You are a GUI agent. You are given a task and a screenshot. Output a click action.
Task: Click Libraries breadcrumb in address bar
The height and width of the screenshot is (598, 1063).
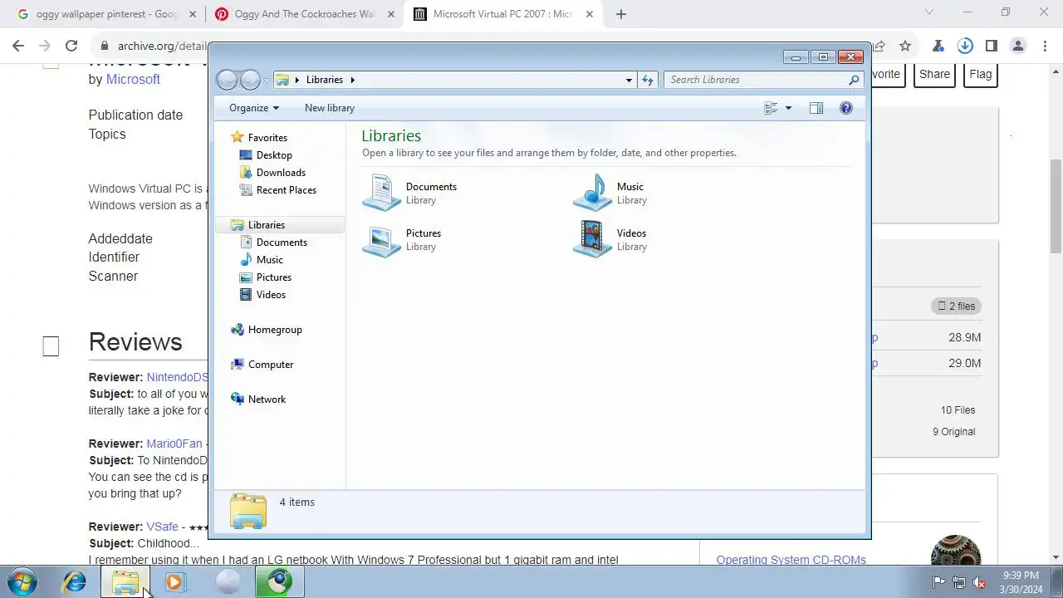point(324,80)
